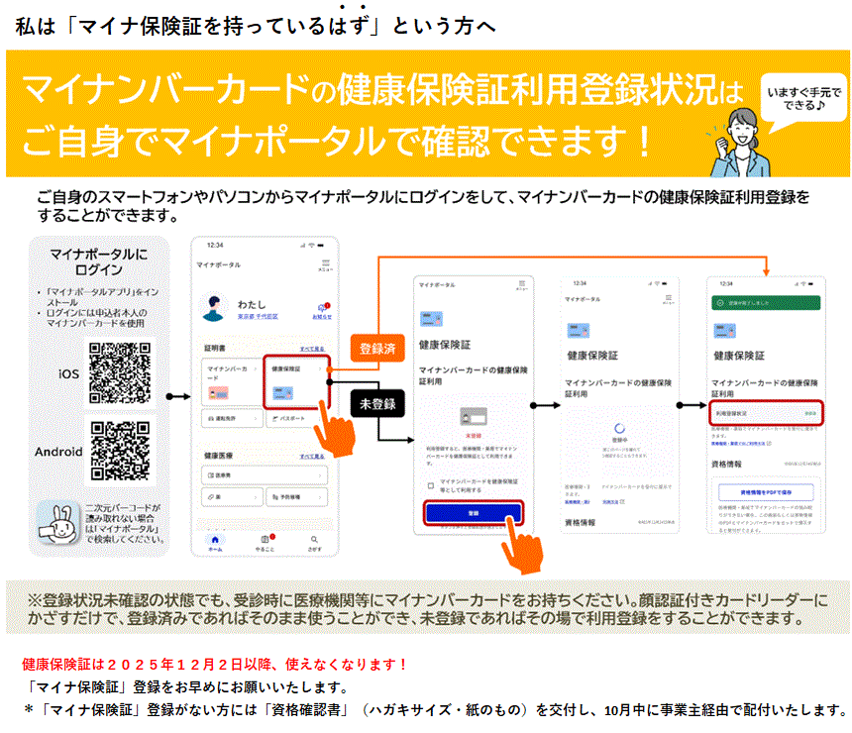
Task: Click the 登録中 loading spinner
Action: click(619, 428)
